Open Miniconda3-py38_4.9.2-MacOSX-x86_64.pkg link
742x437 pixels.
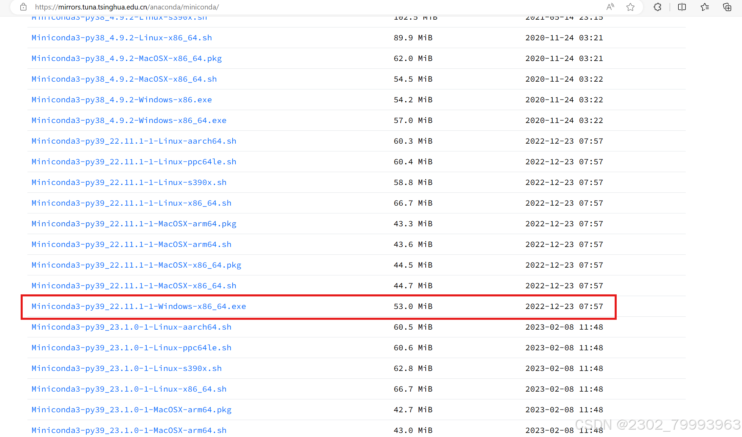(x=127, y=58)
